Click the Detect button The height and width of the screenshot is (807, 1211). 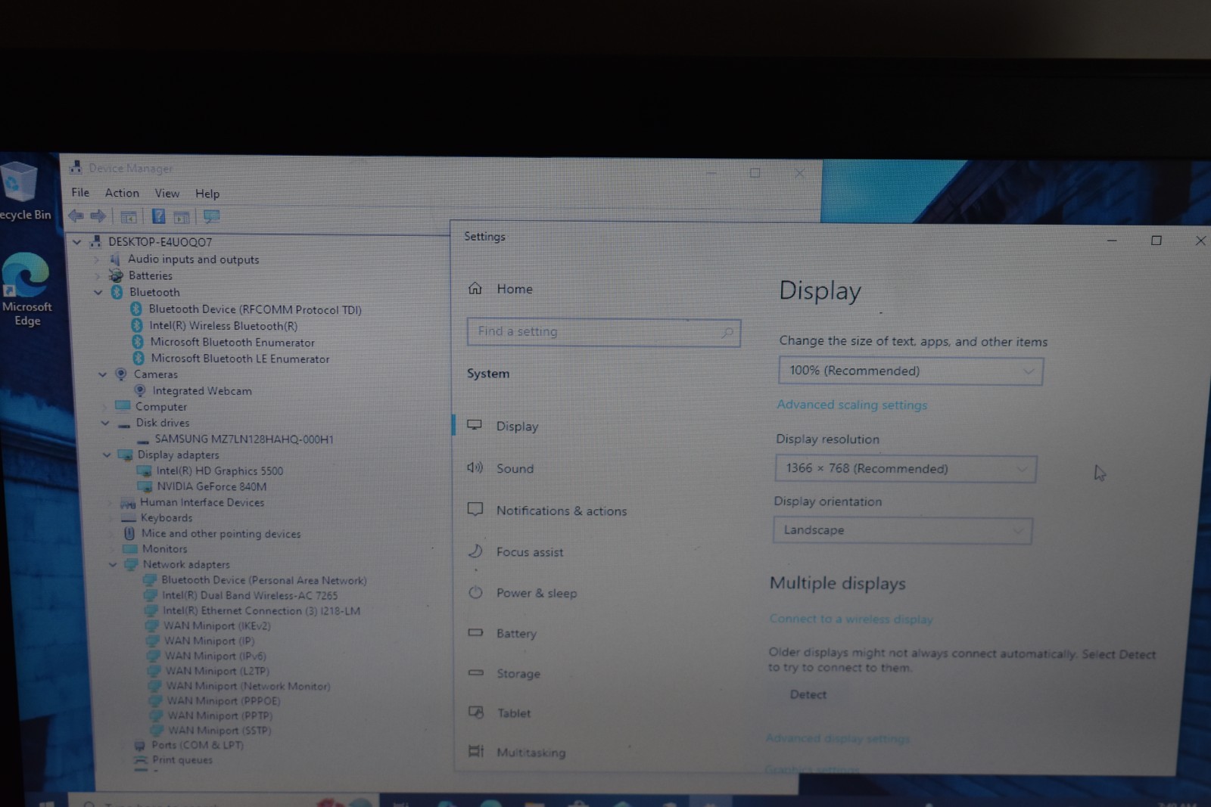point(808,694)
